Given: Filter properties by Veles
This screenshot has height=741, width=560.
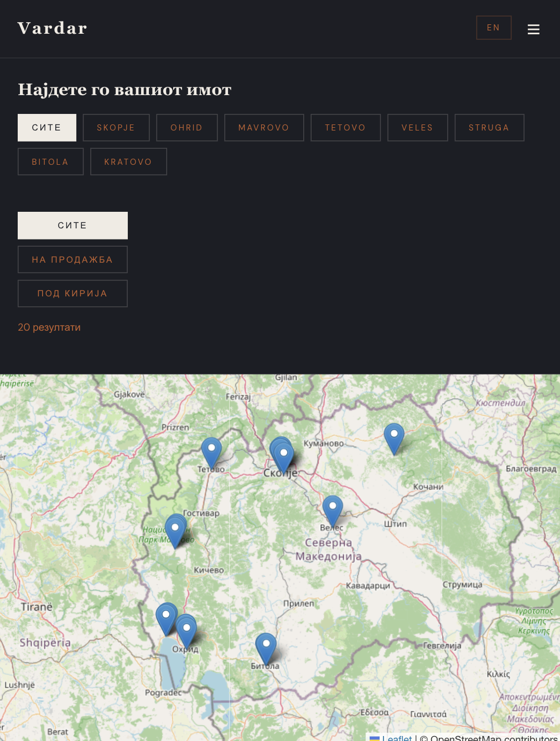Looking at the screenshot, I should (x=417, y=128).
